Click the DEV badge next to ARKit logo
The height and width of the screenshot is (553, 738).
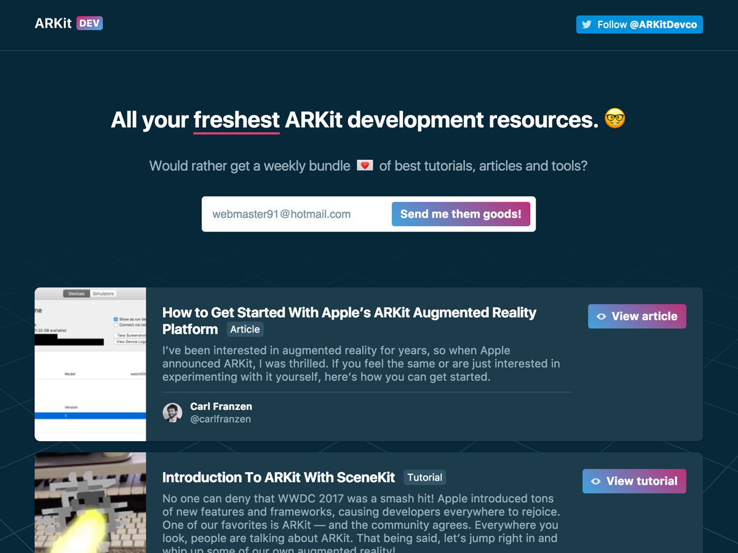91,22
